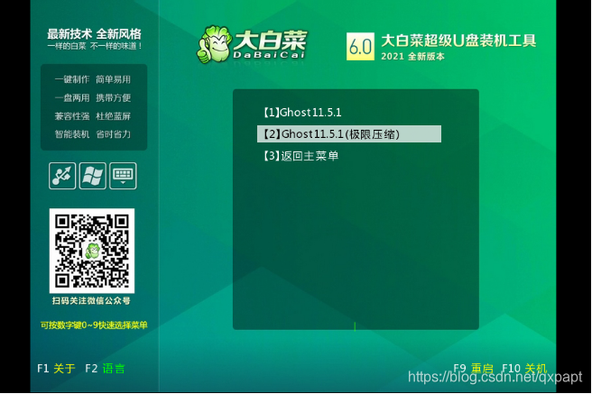Click F10 关机 shutdown option

pyautogui.click(x=524, y=369)
